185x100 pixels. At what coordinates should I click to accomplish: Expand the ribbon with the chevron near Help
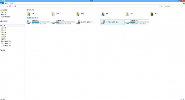pos(182,3)
